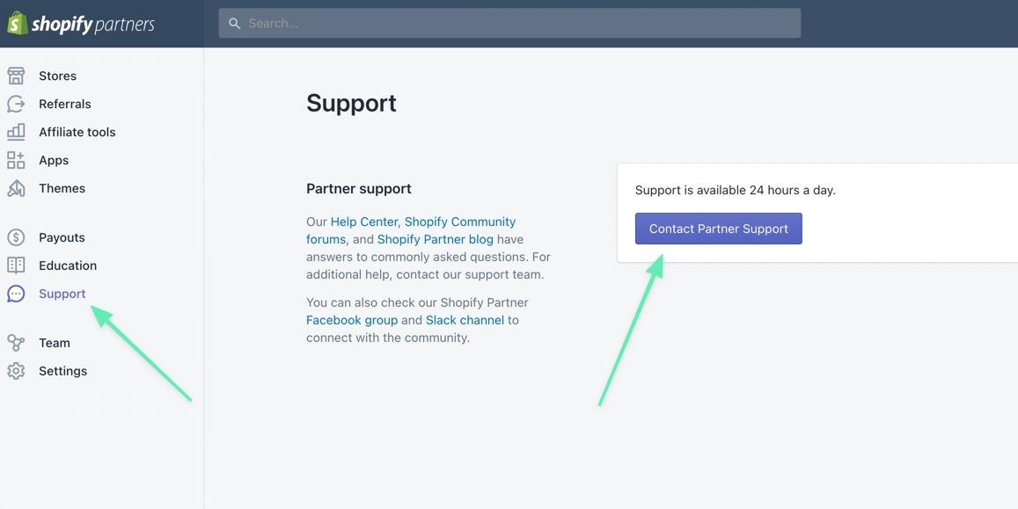Click the Themes paintbrush icon
This screenshot has height=509, width=1018.
pos(16,188)
